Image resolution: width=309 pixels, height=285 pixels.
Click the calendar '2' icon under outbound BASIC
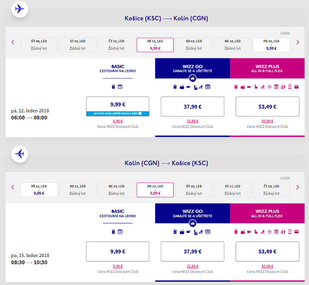[120, 87]
